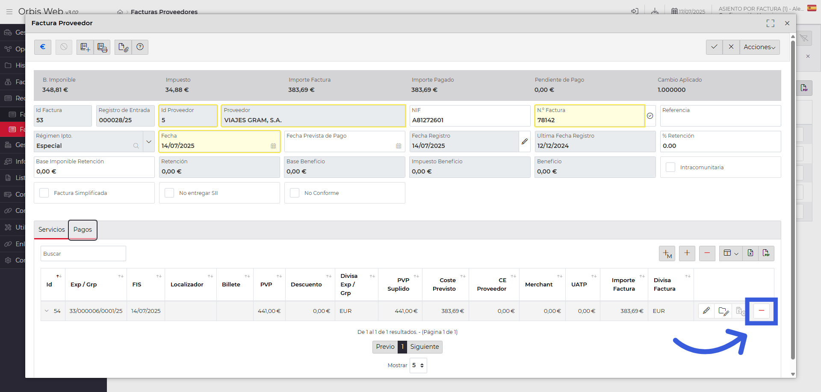
Task: Enable the Intracomunitaria checkbox
Action: pos(670,168)
